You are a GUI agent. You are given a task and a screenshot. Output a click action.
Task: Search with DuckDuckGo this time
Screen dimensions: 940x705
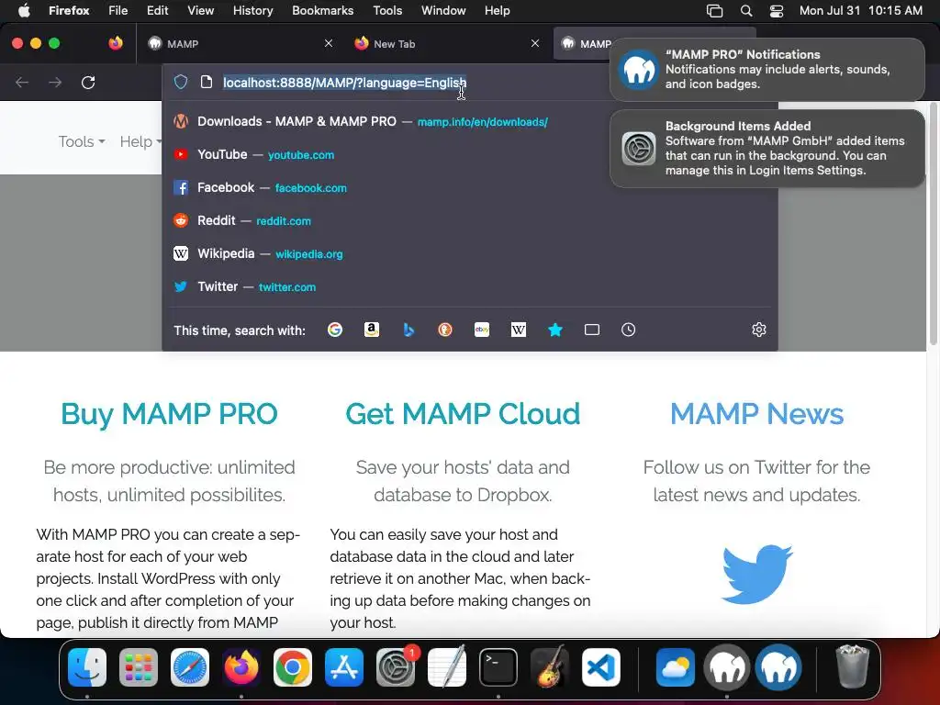click(445, 330)
